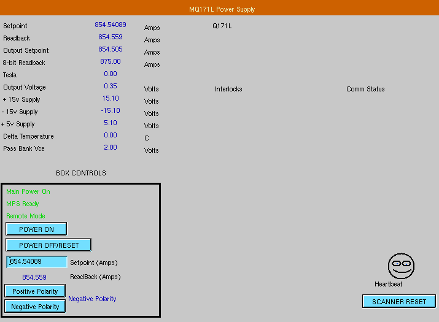The image size is (439, 322).
Task: Click the Remote Mode status text
Action: 25,217
